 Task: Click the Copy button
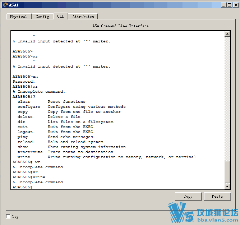pyautogui.click(x=188, y=196)
